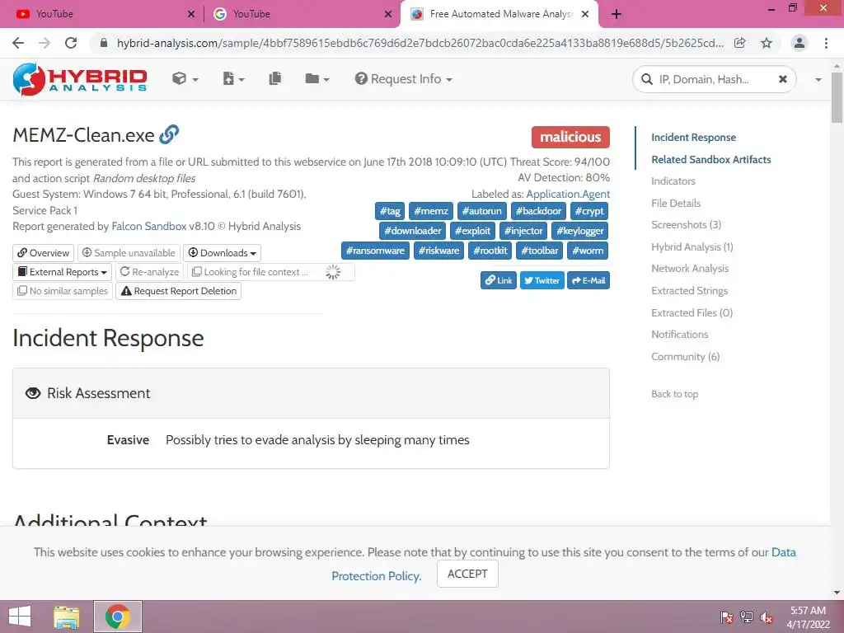Click the Back to top link
The width and height of the screenshot is (844, 633).
(674, 394)
